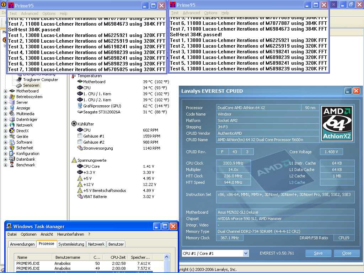
Task: Click the Netzwerk globe icon in the tree
Action: pos(12,125)
